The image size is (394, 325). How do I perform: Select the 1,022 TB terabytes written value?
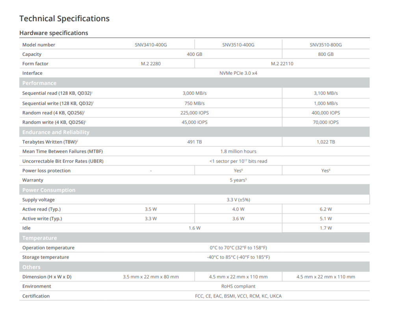coord(325,142)
